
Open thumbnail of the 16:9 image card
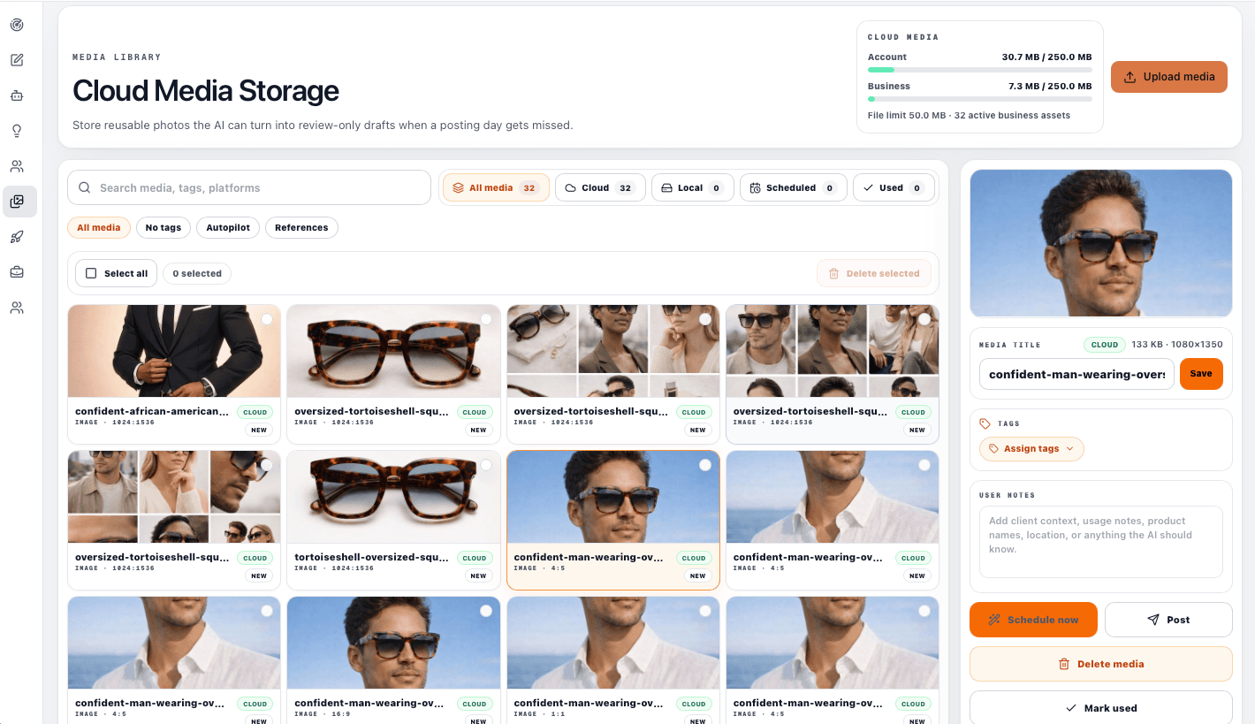point(393,643)
